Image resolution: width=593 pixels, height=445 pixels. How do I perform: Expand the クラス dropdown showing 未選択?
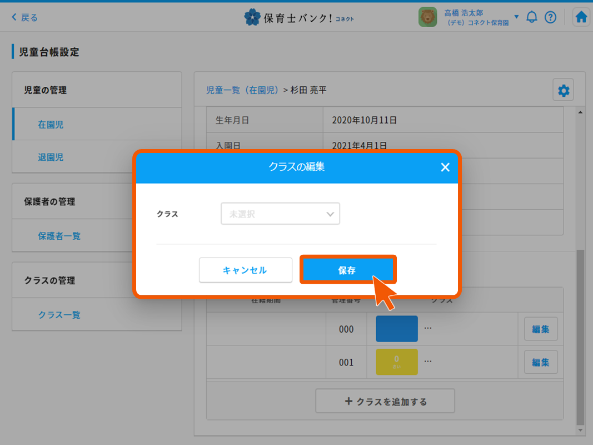coord(280,214)
